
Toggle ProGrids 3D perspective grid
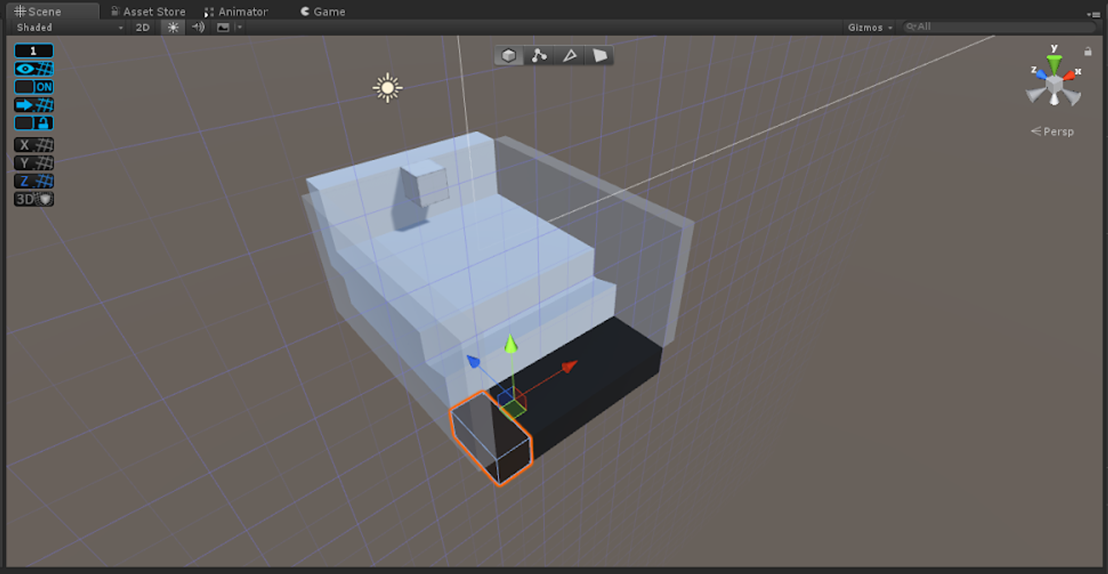pos(34,199)
